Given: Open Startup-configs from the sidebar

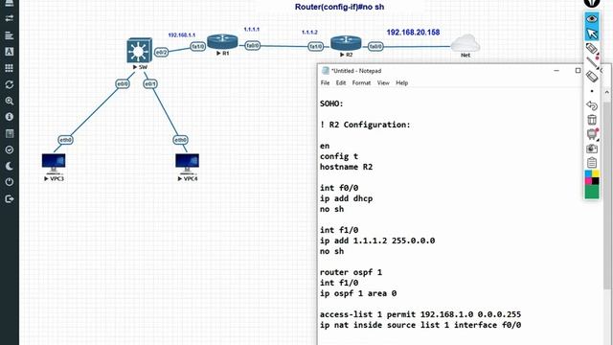Looking at the screenshot, I should (x=10, y=35).
